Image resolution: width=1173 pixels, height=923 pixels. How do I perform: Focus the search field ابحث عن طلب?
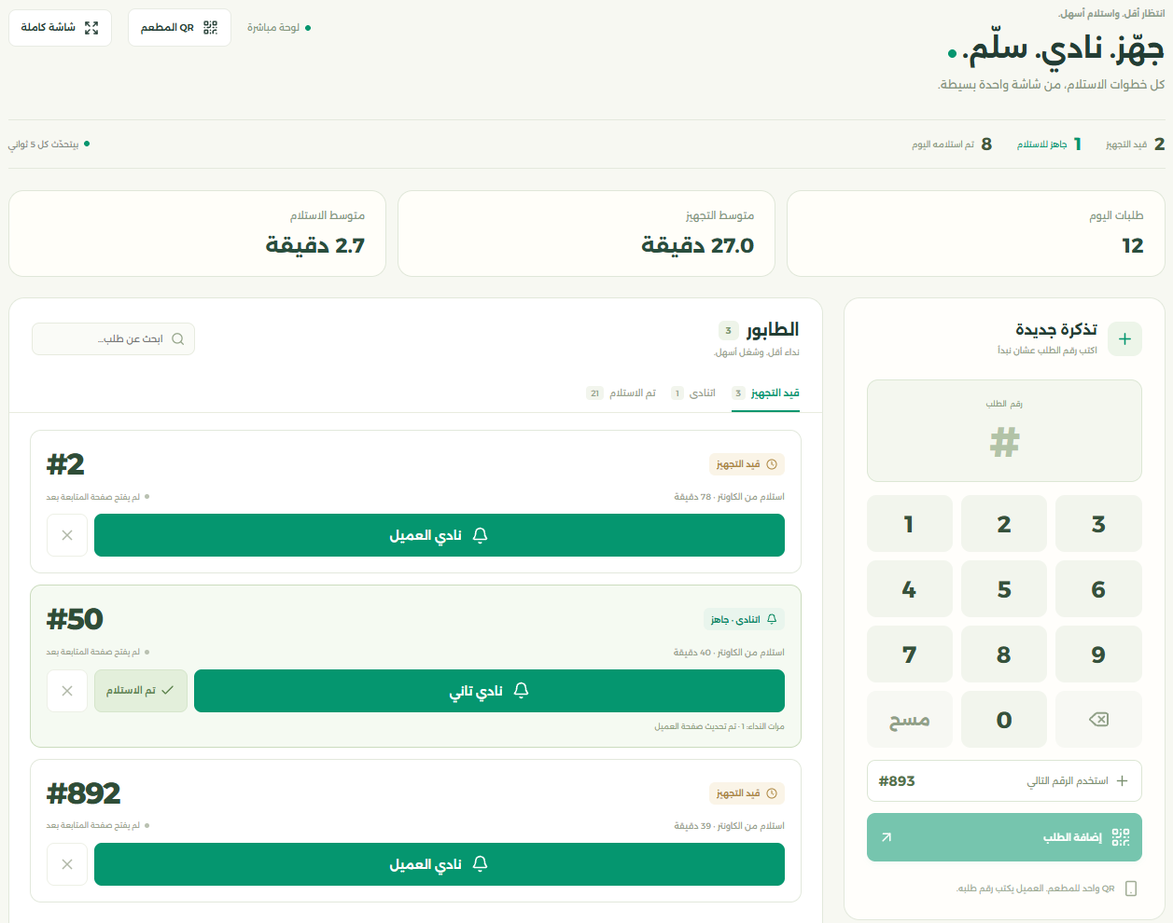[x=113, y=339]
